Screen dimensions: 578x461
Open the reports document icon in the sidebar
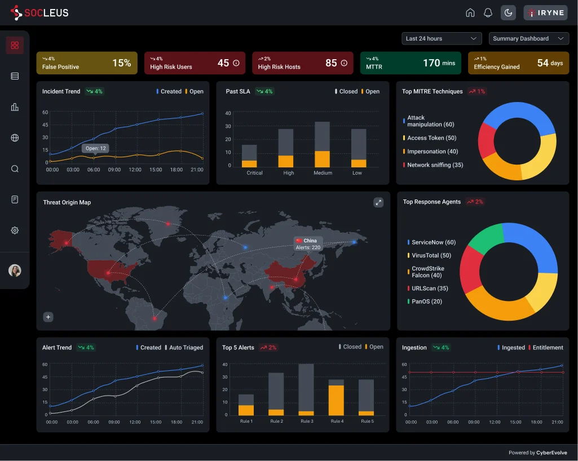(x=15, y=199)
